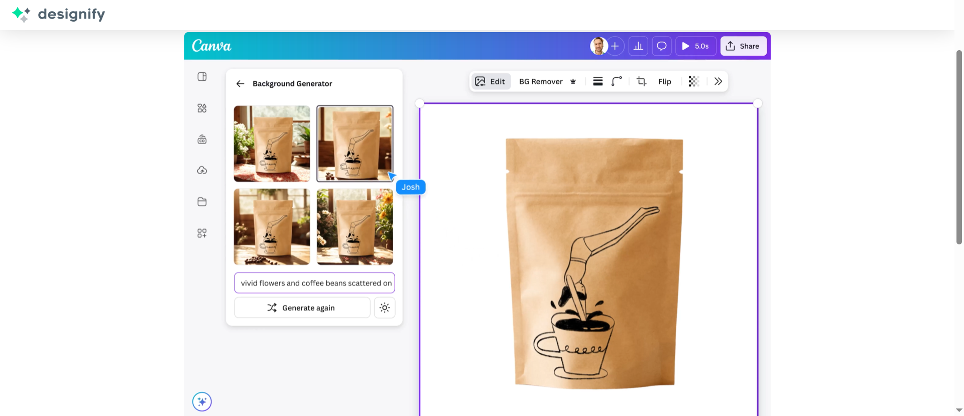Screen dimensions: 964x416
Task: Click the brightness settings sun icon button
Action: [385, 308]
